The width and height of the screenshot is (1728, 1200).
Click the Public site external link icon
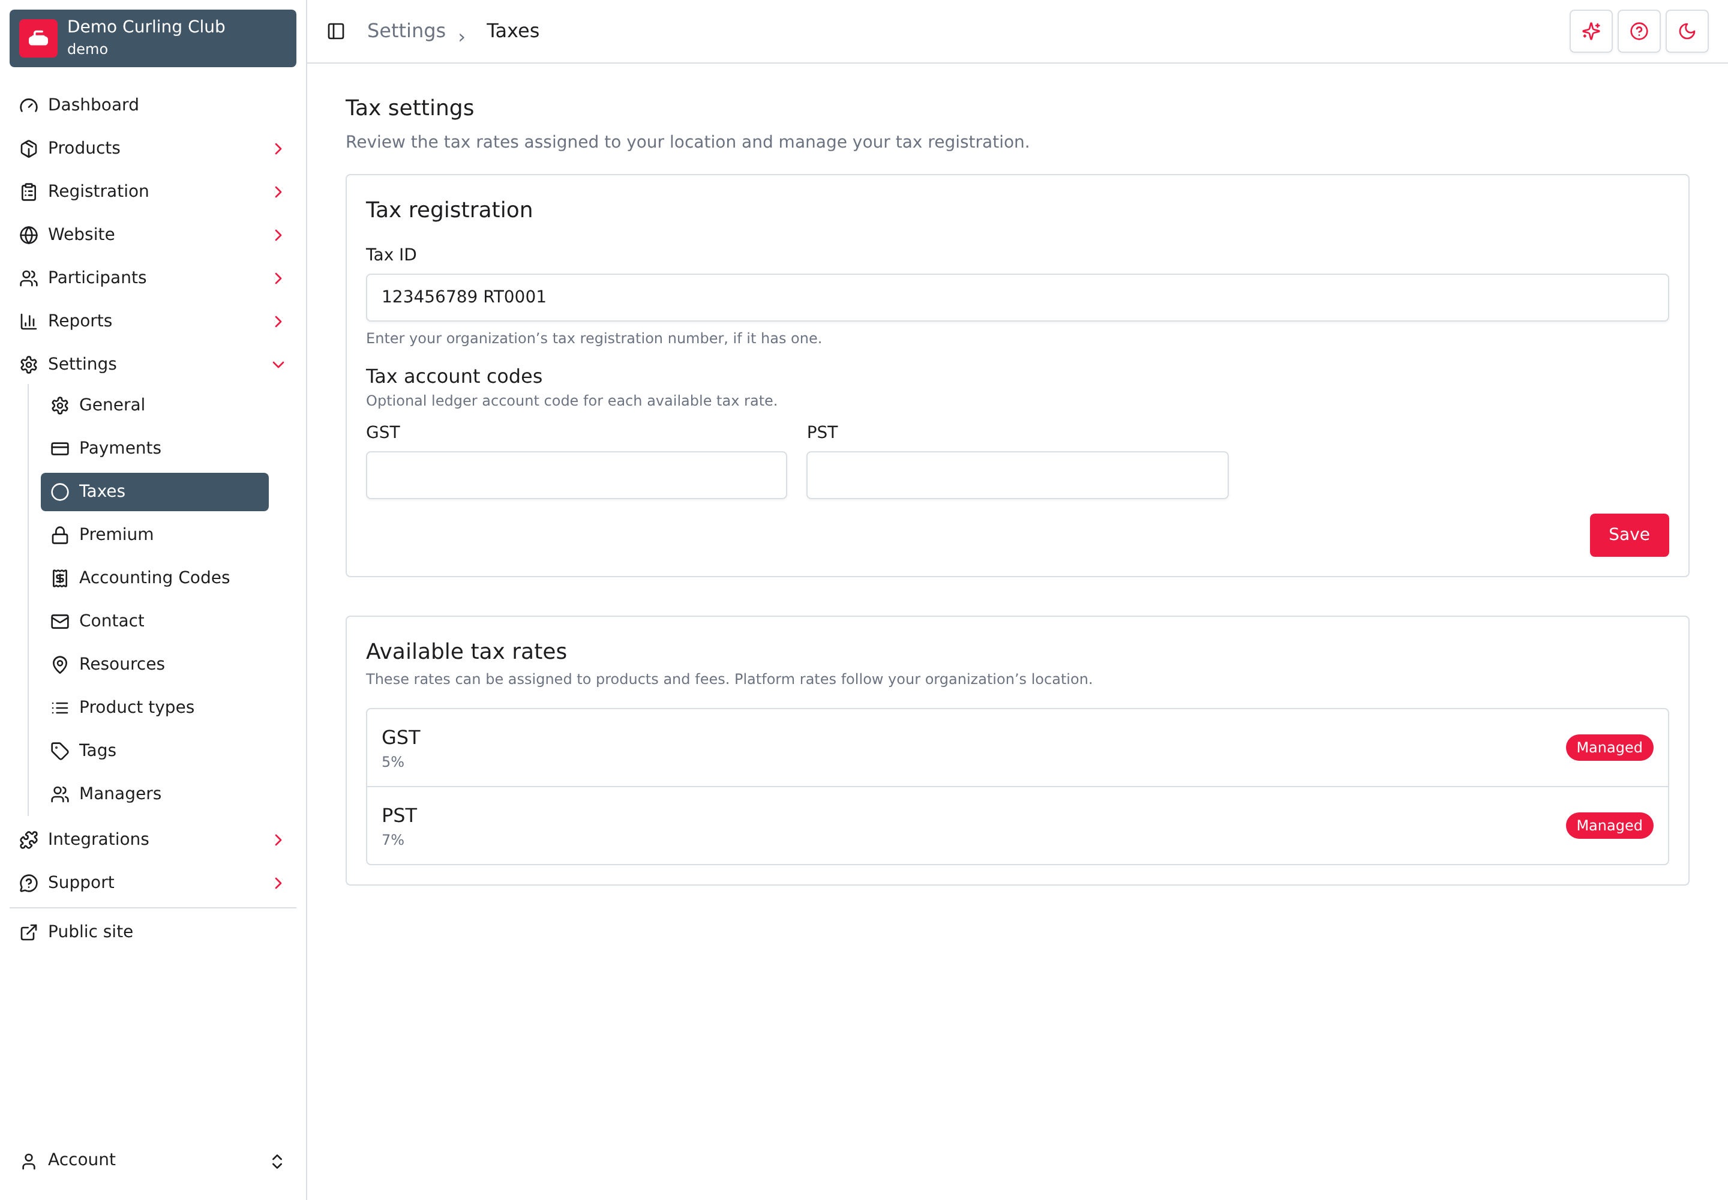point(29,932)
